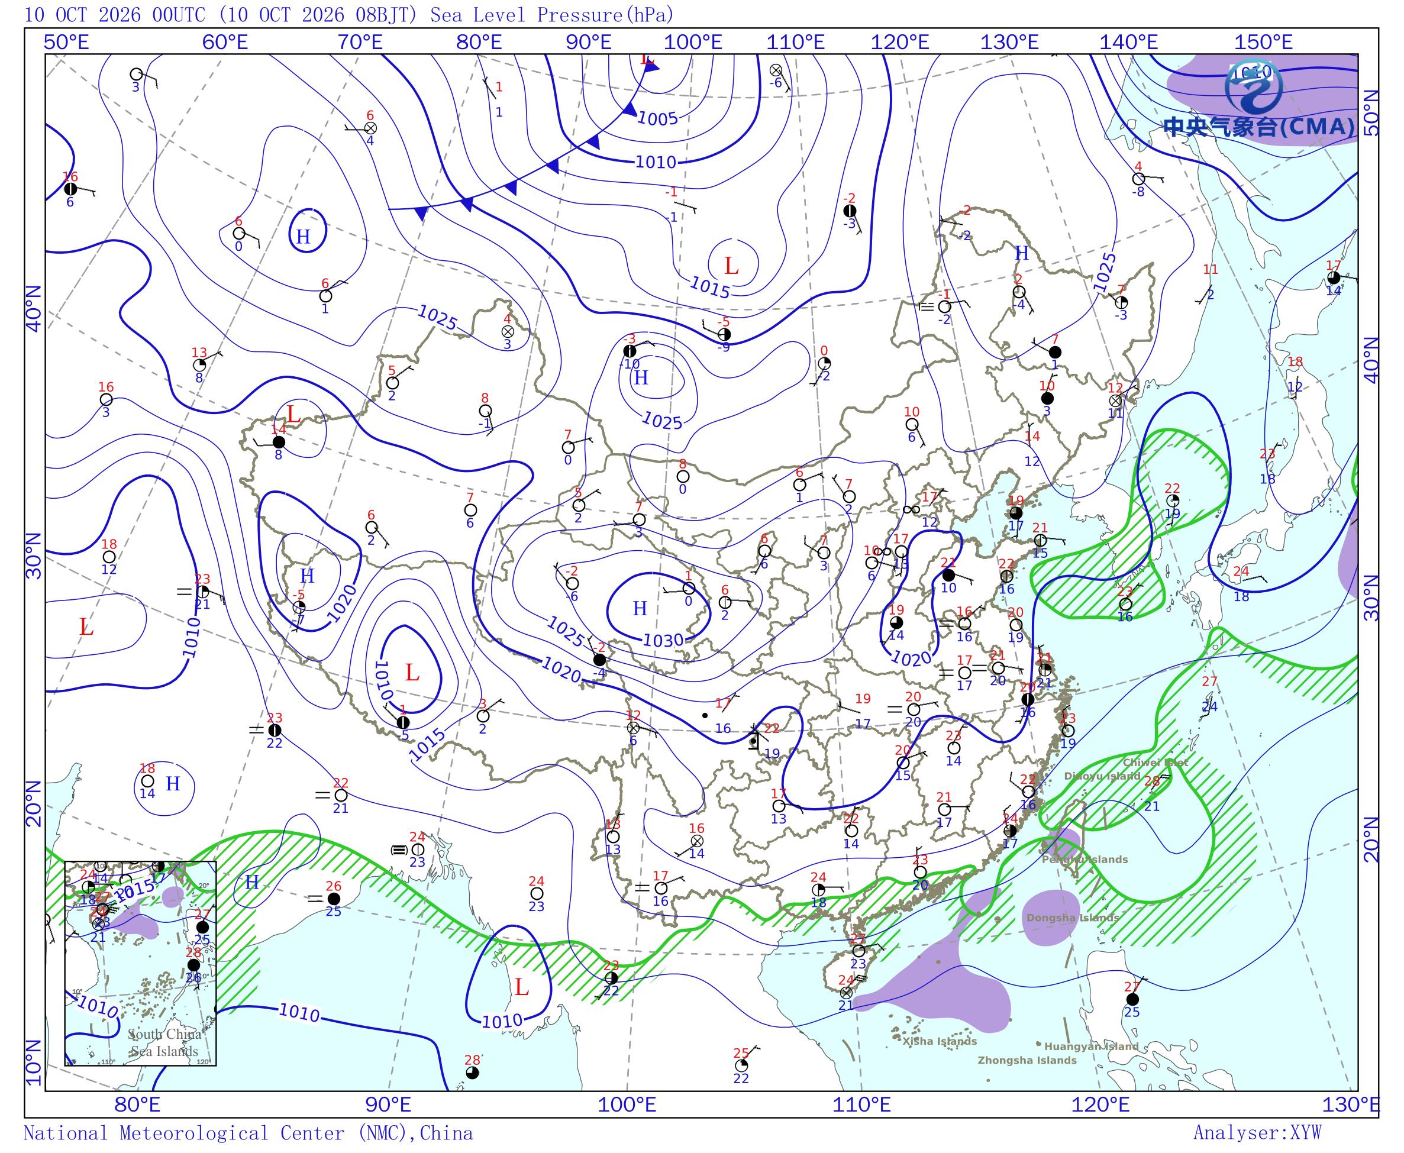This screenshot has width=1404, height=1153.
Task: Click the 'Penghu Islands' label
Action: (x=1085, y=860)
